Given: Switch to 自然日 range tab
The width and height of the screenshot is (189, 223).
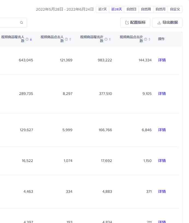Looking at the screenshot, I should pyautogui.click(x=131, y=9).
